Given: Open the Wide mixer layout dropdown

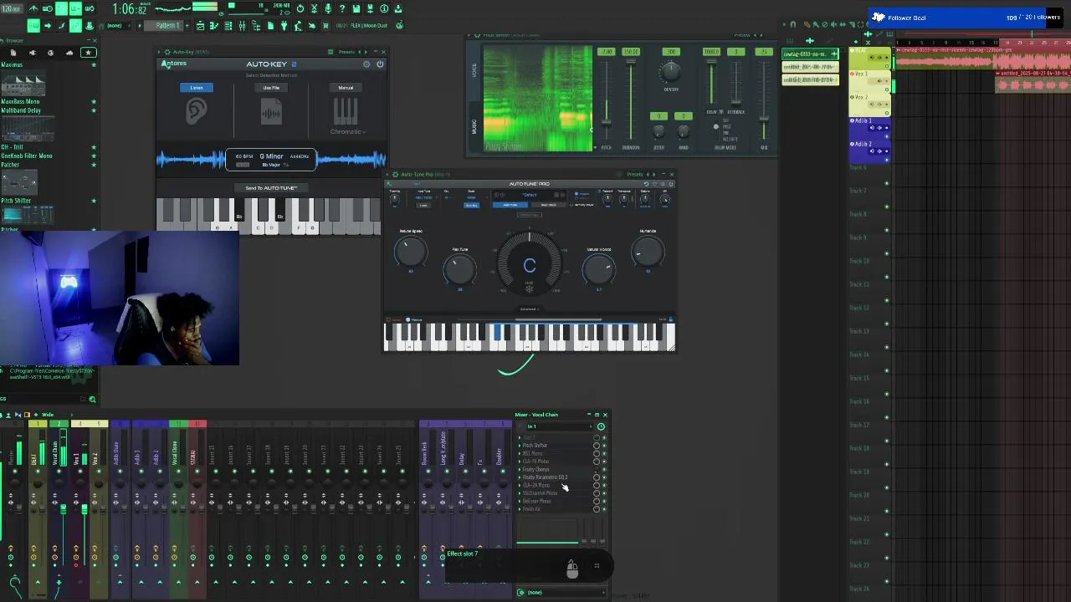Looking at the screenshot, I should tap(48, 415).
